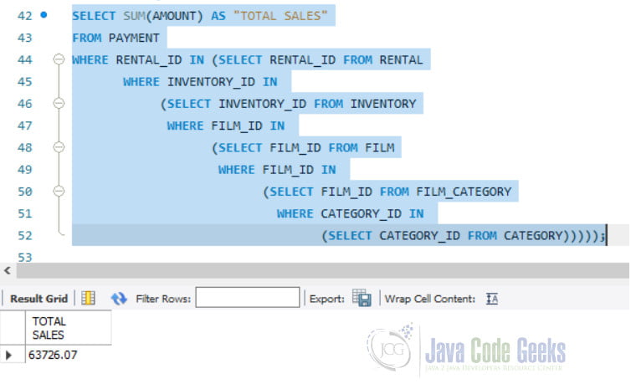631x389 pixels.
Task: Click the Filter Rows label
Action: pos(163,299)
